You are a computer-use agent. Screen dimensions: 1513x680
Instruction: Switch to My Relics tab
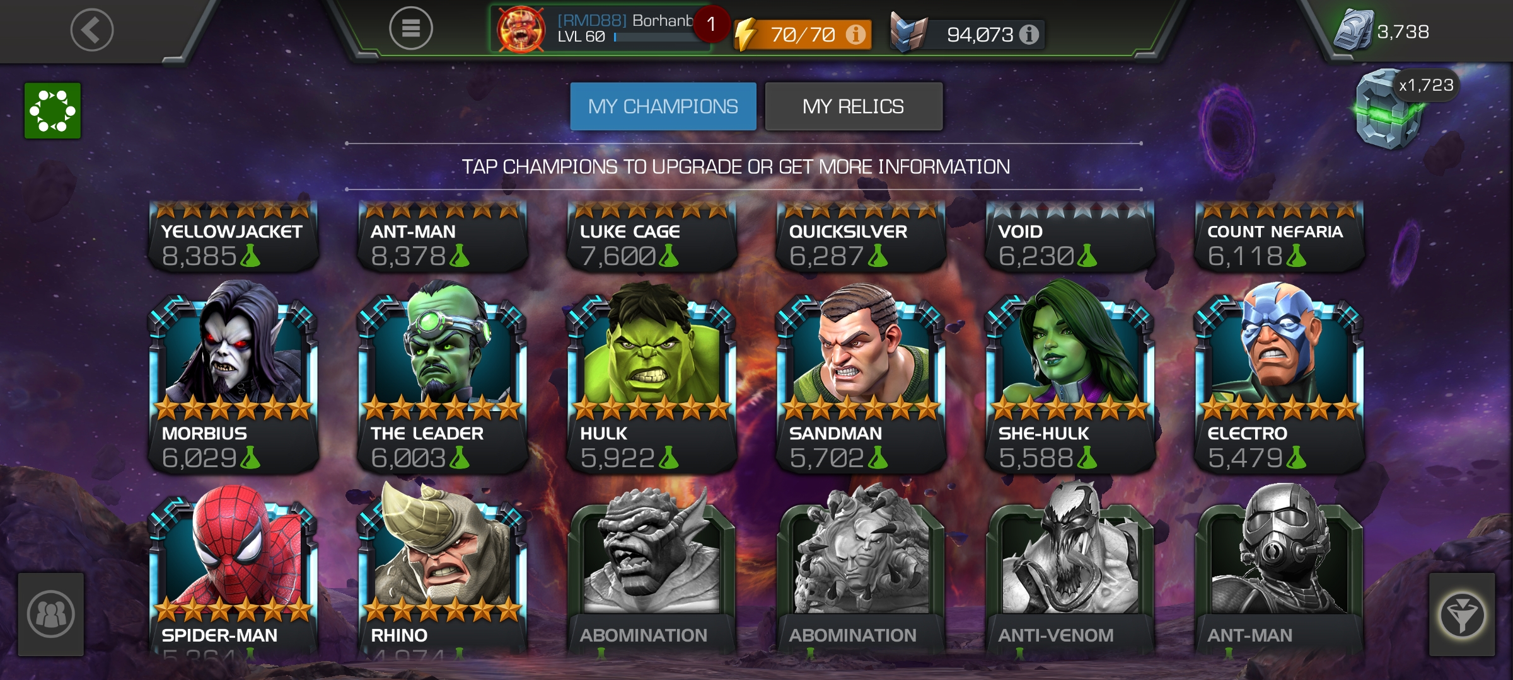pos(854,106)
